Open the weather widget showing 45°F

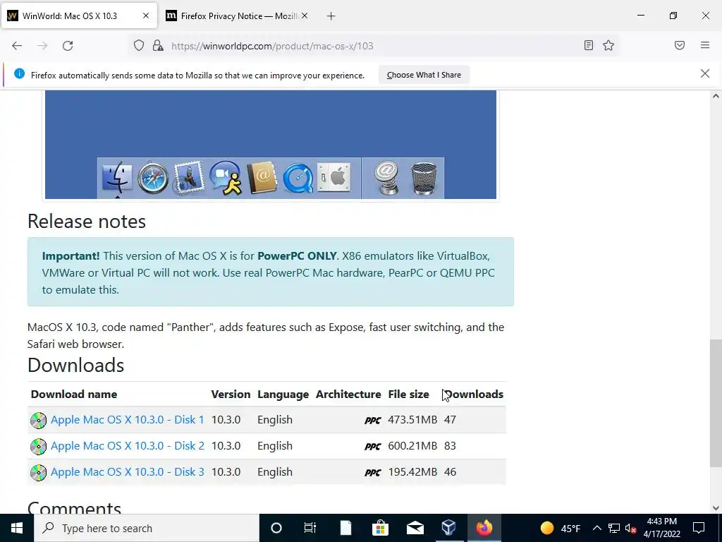561,528
